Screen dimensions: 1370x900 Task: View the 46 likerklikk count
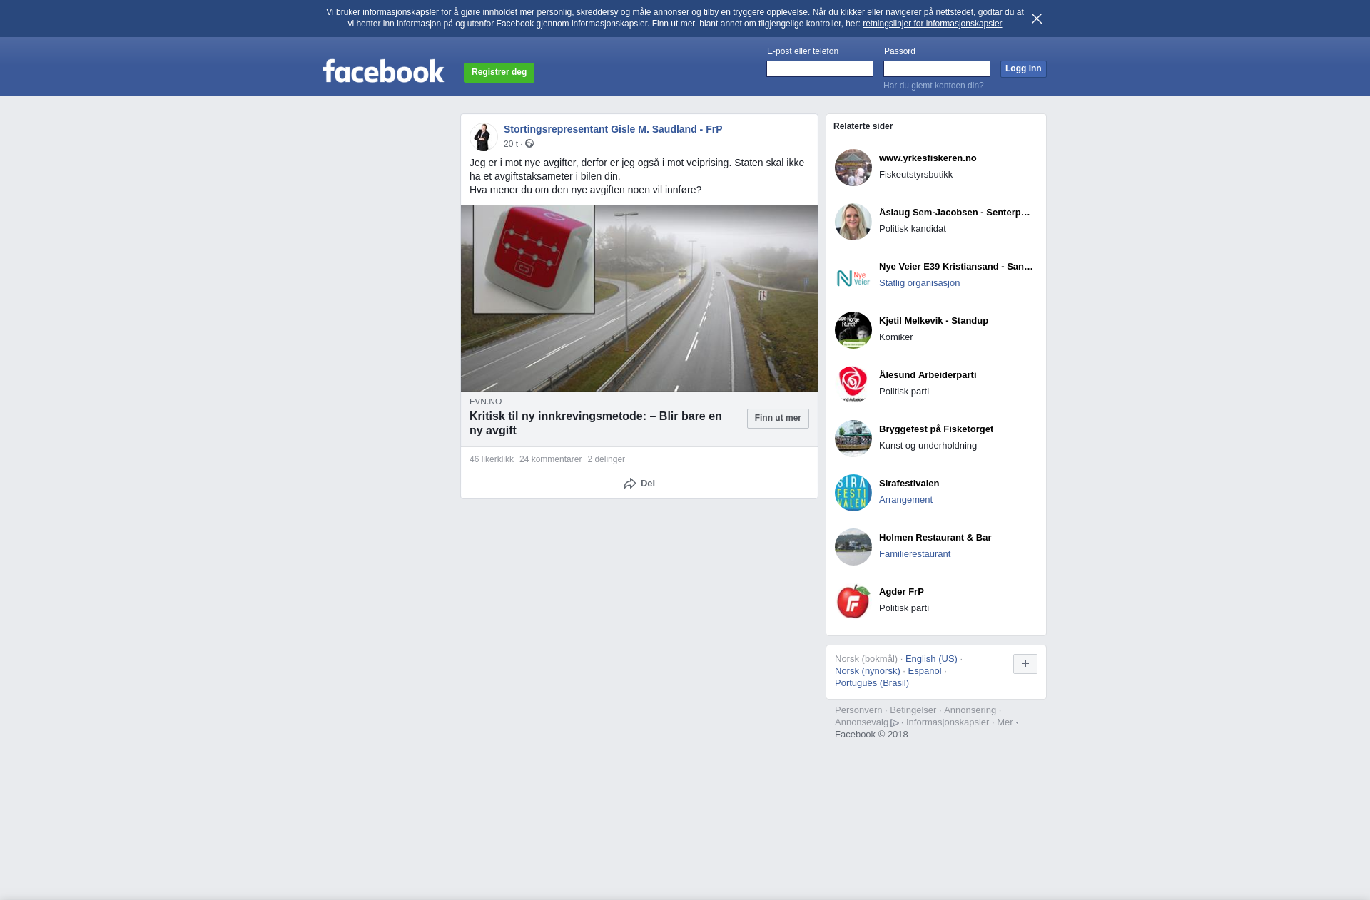point(492,459)
